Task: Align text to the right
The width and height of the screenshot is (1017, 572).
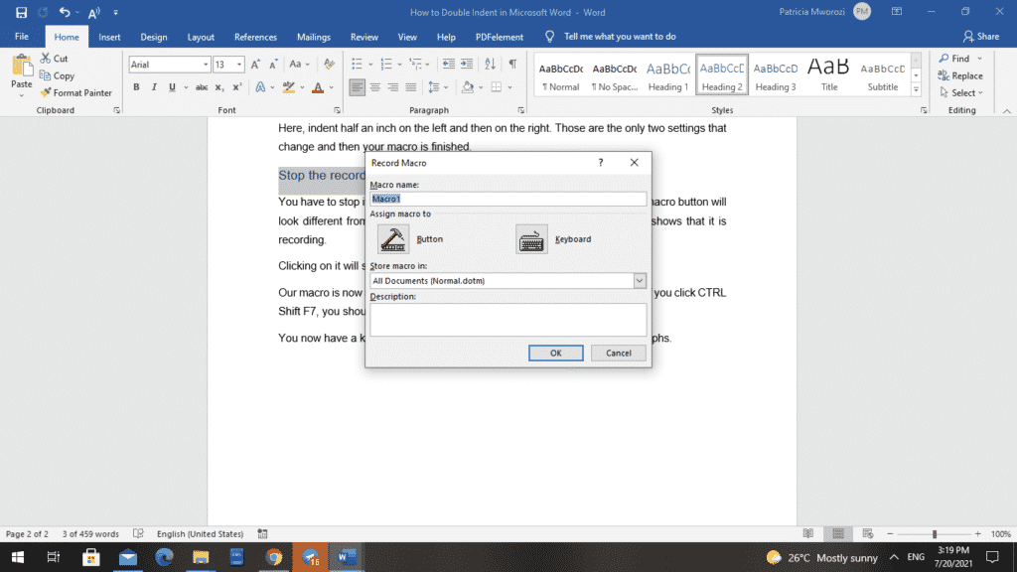Action: pos(393,87)
